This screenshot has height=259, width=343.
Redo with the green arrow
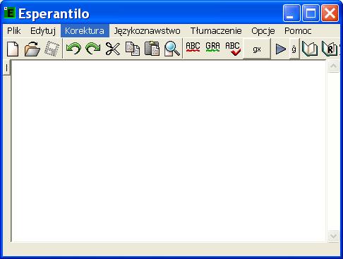(93, 49)
